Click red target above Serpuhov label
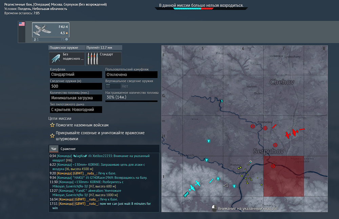The width and height of the screenshot is (339, 219). [275, 145]
